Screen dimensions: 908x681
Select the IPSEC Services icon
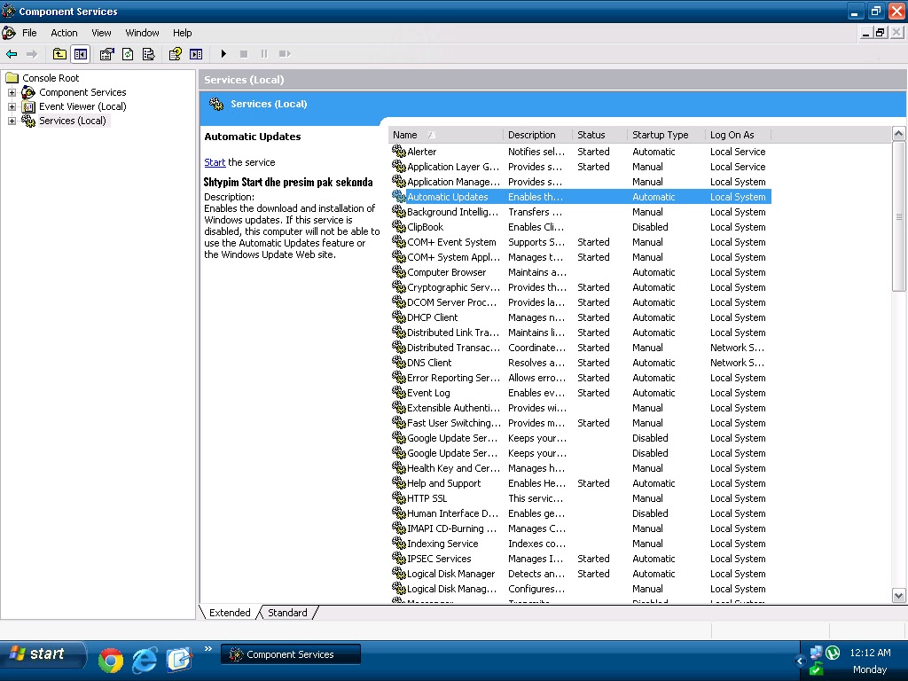click(398, 559)
